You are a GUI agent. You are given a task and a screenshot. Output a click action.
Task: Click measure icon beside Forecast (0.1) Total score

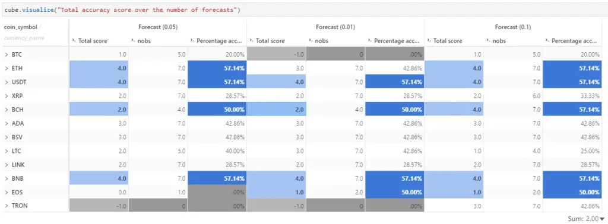tap(429, 40)
